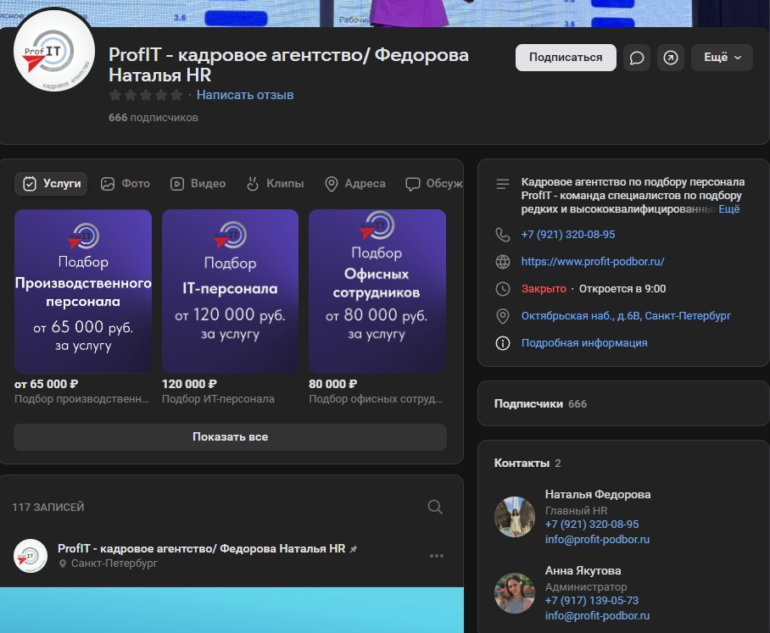Click Анна Якутова contact avatar
This screenshot has height=633, width=770.
(515, 593)
